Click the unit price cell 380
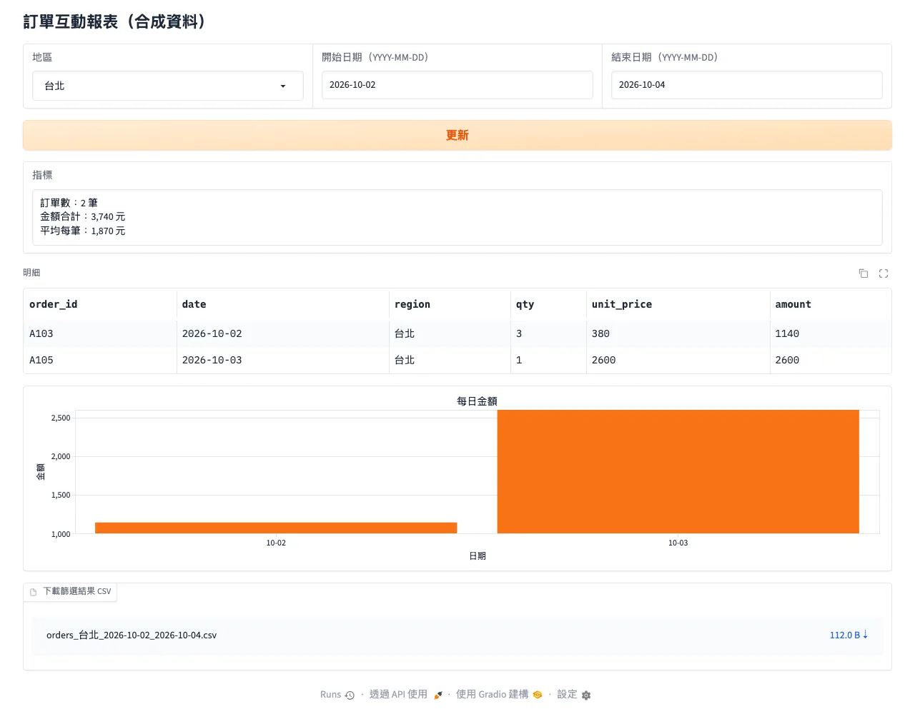Screen dimensions: 915x714 click(x=678, y=333)
